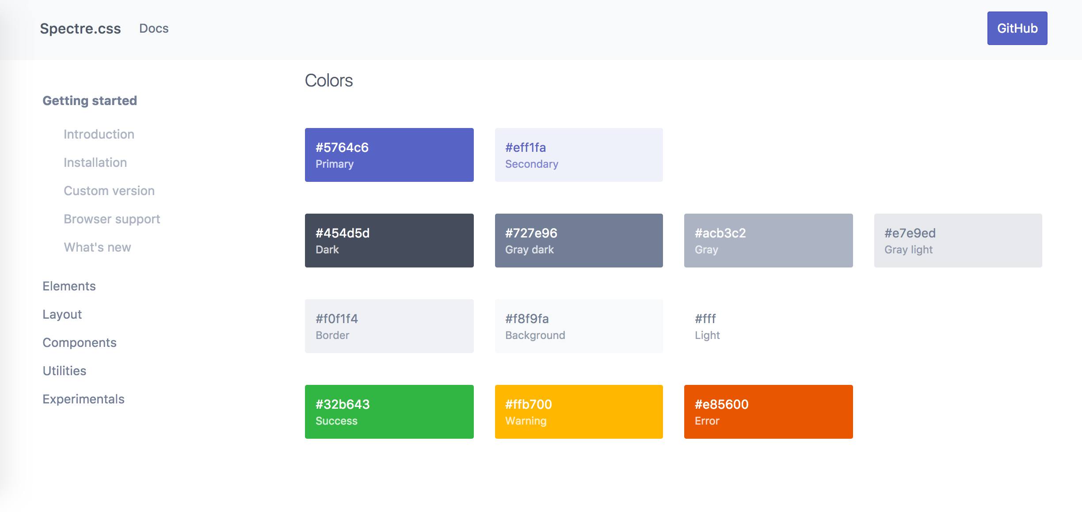The width and height of the screenshot is (1082, 512).
Task: Select the Success #32b643 swatch
Action: point(389,412)
